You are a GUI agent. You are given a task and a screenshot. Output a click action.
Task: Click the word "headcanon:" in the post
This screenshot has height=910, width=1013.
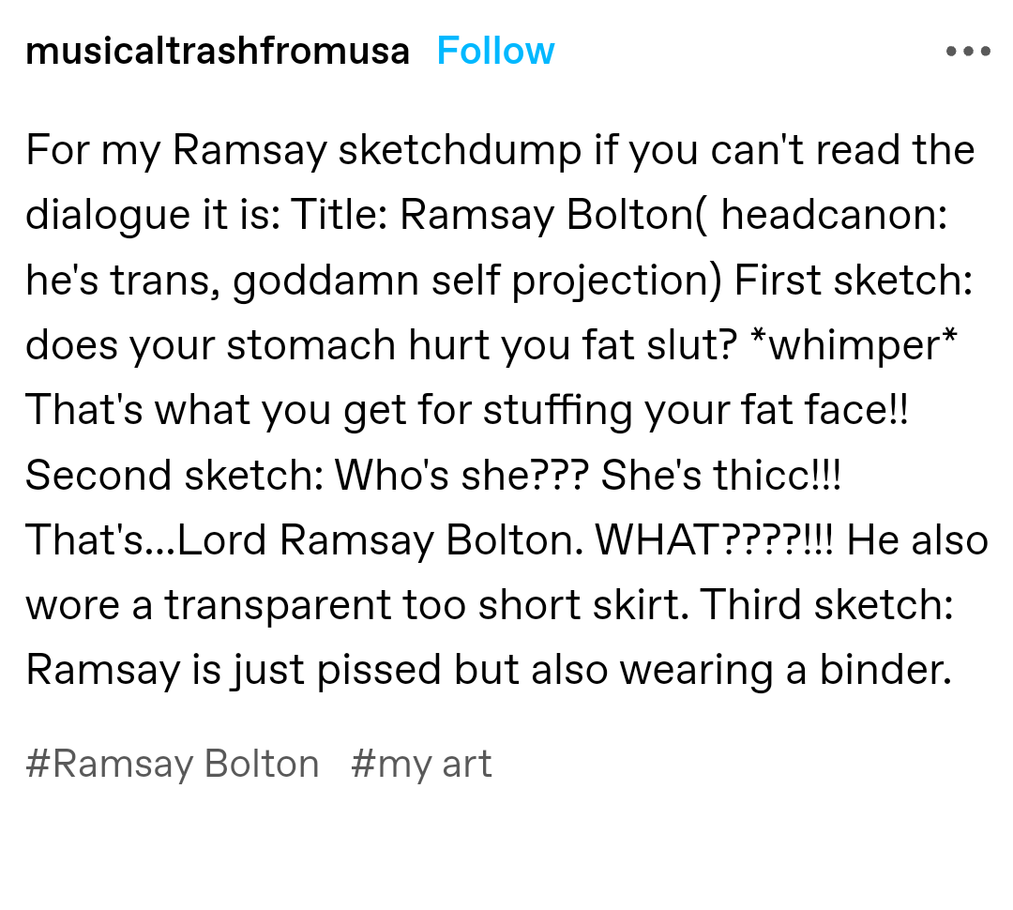click(x=834, y=215)
